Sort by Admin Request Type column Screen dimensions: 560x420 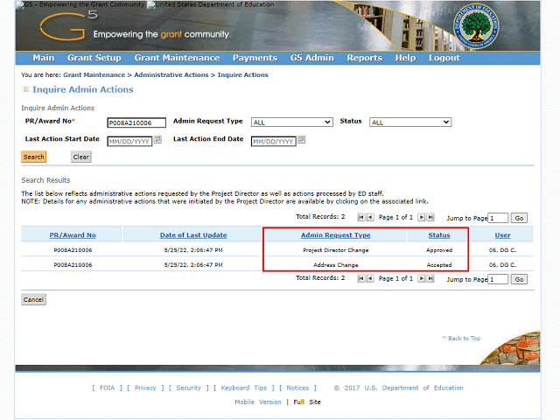(336, 235)
